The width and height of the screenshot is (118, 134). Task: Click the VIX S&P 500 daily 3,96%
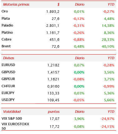click(x=79, y=119)
